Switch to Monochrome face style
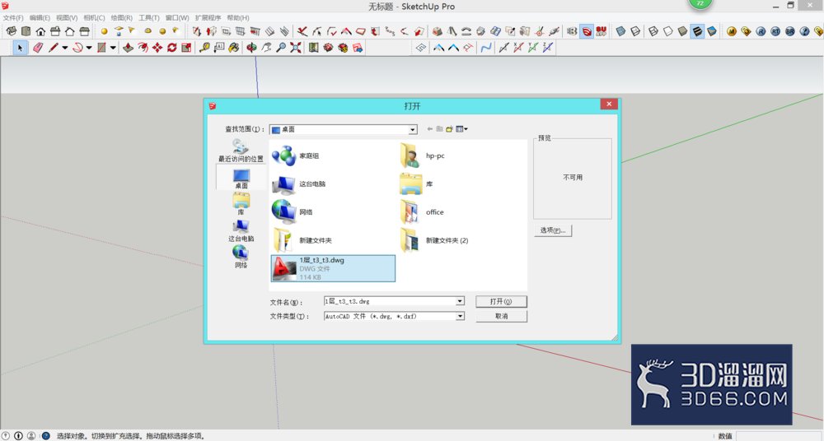The width and height of the screenshot is (824, 441). click(712, 31)
